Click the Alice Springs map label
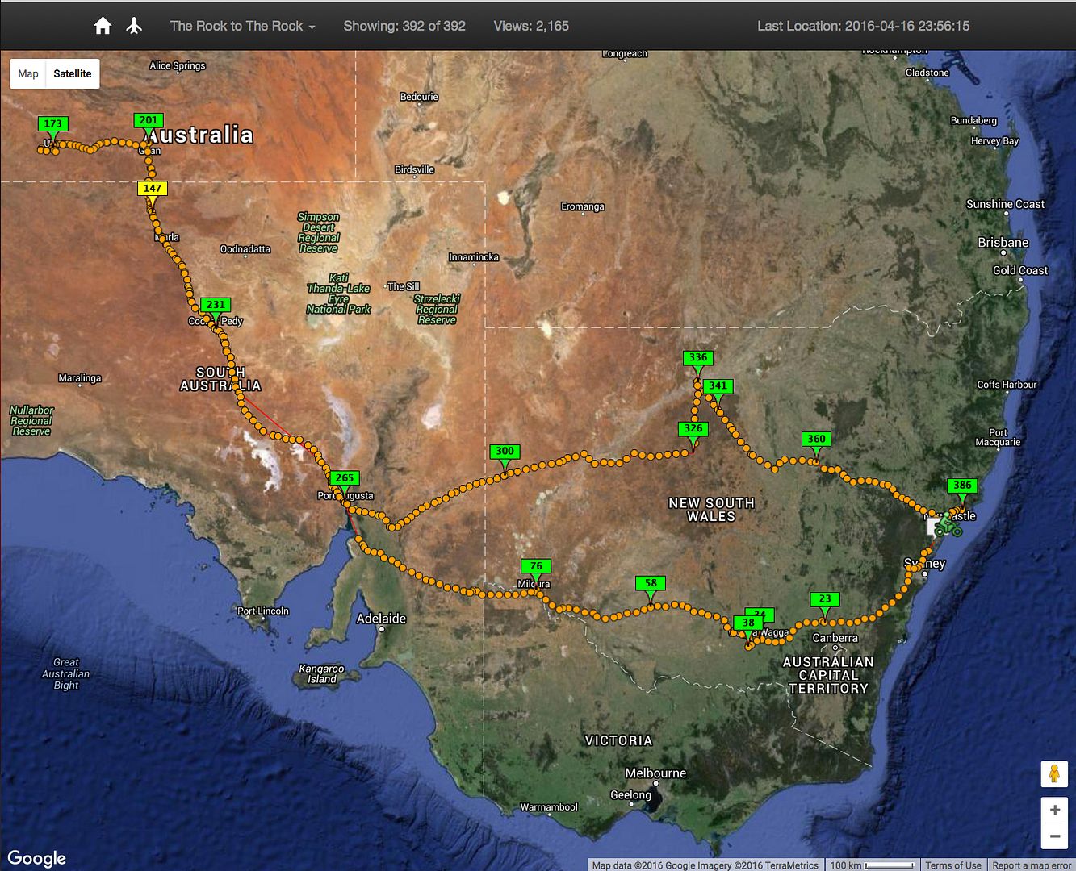1076x871 pixels. pos(178,66)
